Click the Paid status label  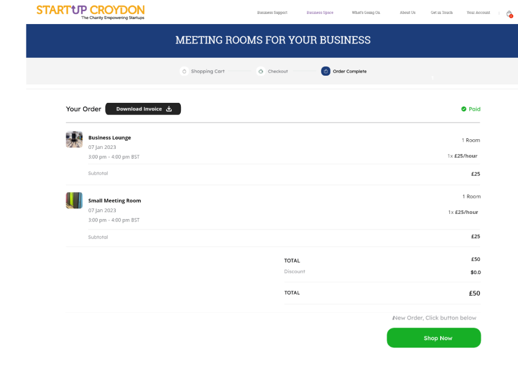pyautogui.click(x=474, y=109)
